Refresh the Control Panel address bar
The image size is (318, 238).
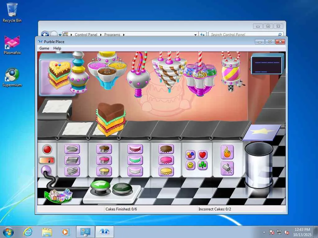[202, 34]
